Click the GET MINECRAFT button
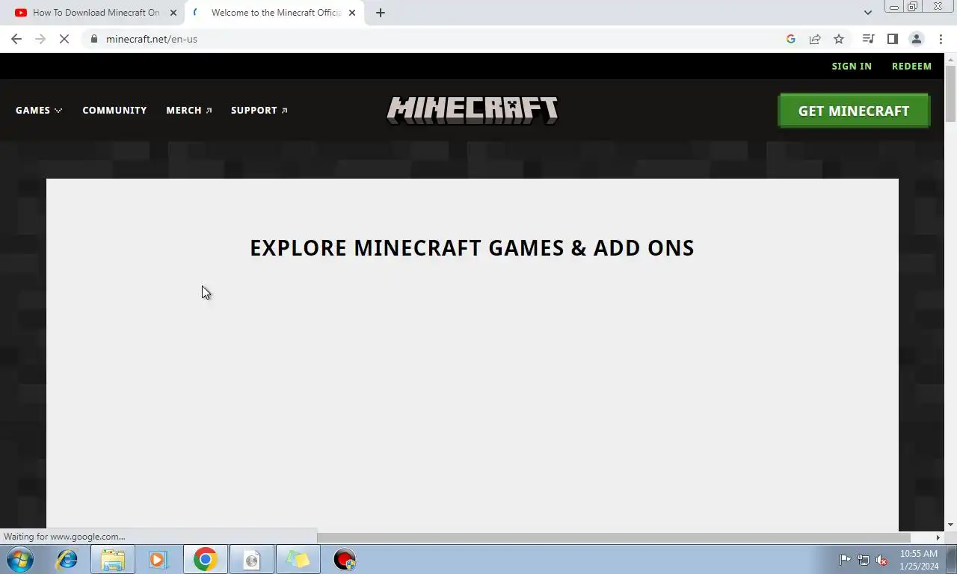 point(854,111)
